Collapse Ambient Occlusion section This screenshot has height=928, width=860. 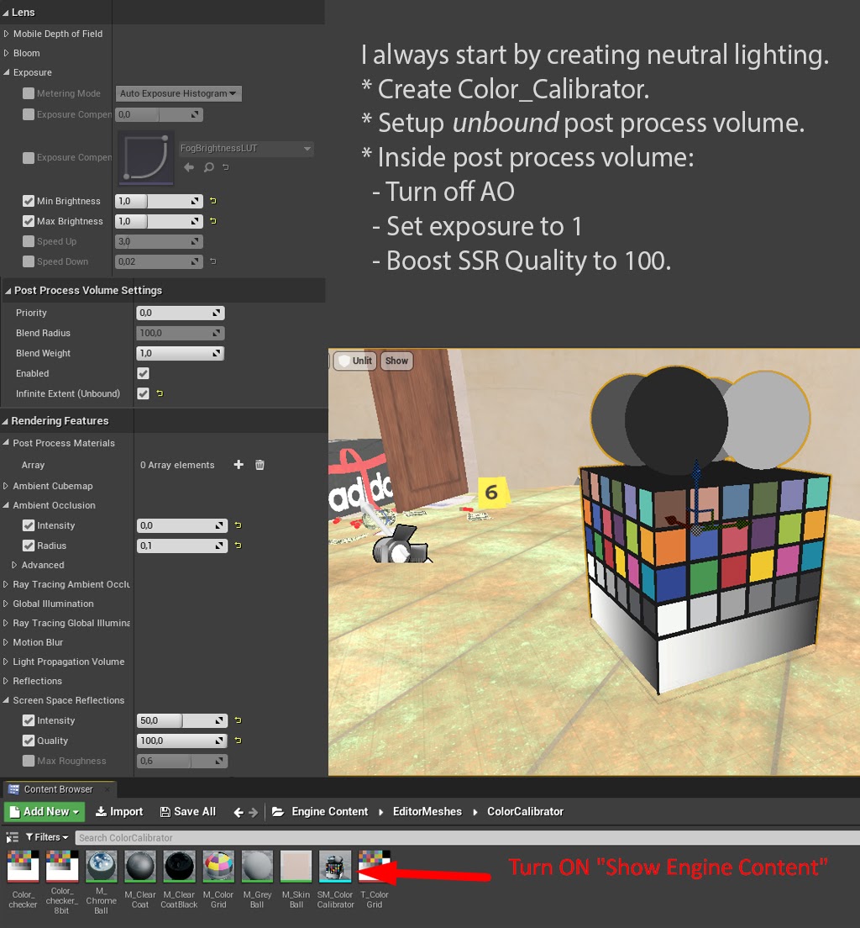(x=6, y=505)
